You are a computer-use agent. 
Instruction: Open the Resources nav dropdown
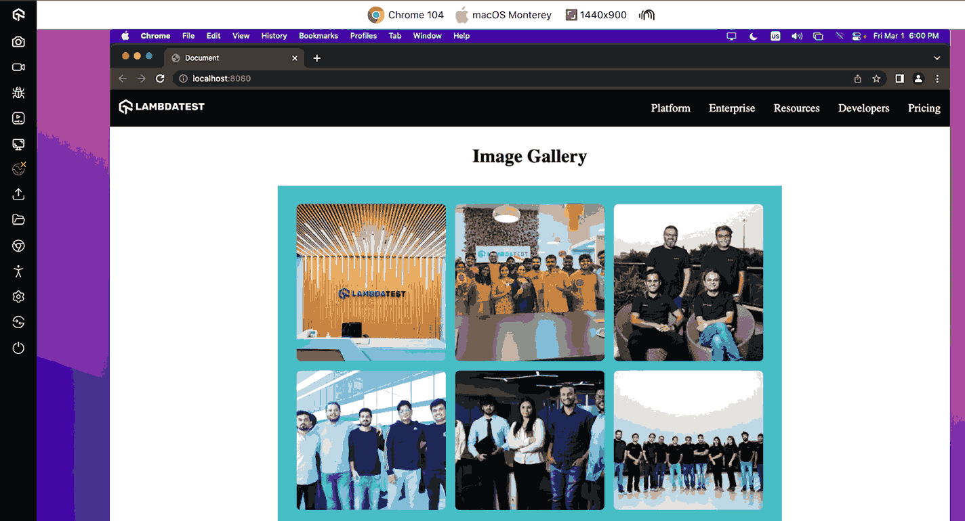click(796, 108)
